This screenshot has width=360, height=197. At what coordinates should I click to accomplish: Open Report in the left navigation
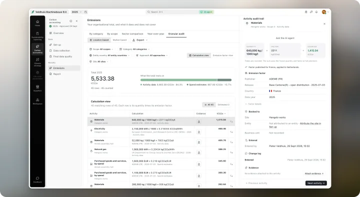click(64, 74)
